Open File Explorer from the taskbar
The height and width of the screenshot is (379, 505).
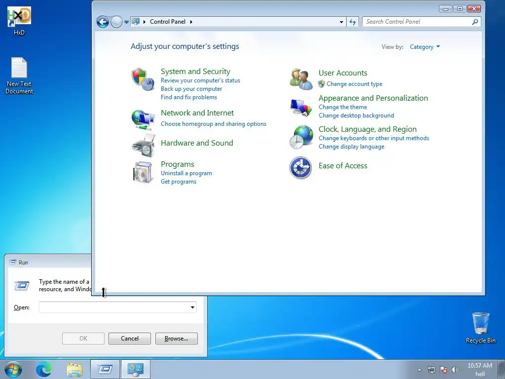coord(74,369)
